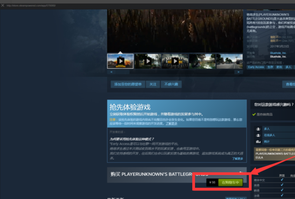Image resolution: width=295 pixels, height=199 pixels.
Task: Open the 了解更多 link in the early access notice
Action: click(171, 123)
